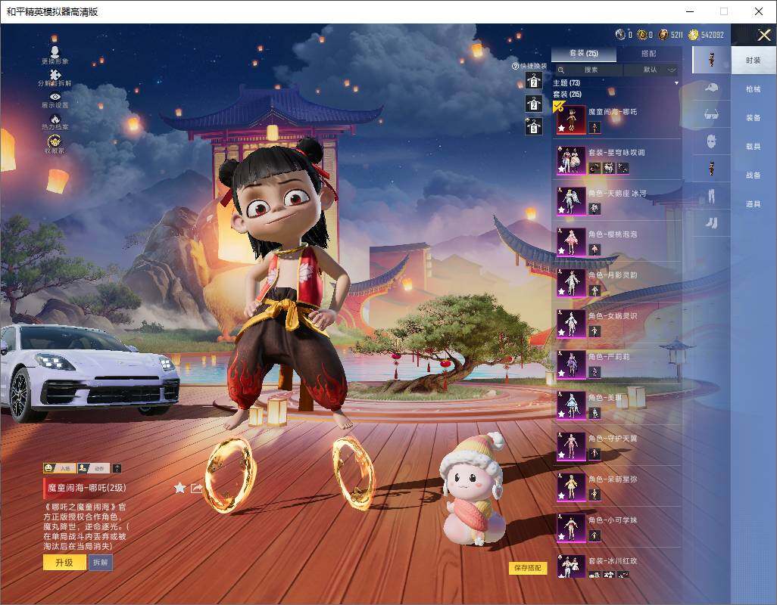This screenshot has height=605, width=777.
Task: Select character body slot icon
Action: 711,168
